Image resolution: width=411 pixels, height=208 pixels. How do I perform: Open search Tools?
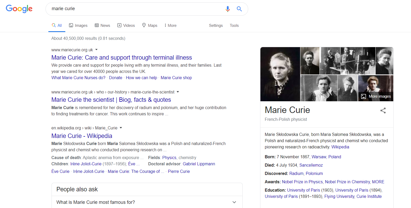click(234, 25)
